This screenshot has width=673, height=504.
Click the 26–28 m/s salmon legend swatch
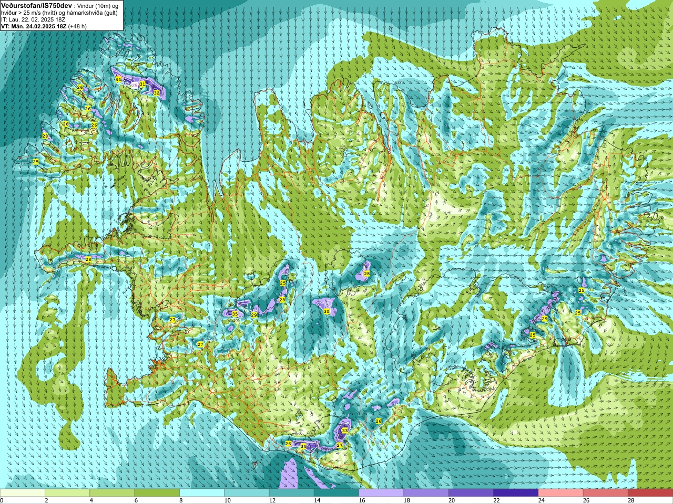tap(606, 493)
